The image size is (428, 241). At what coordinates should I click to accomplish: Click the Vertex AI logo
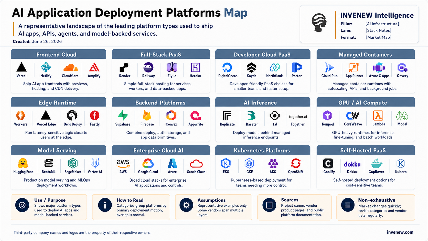click(95, 163)
